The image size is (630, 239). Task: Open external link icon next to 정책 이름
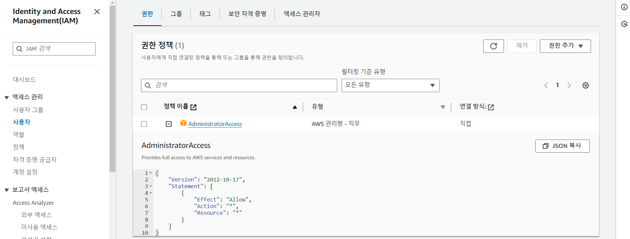[193, 107]
